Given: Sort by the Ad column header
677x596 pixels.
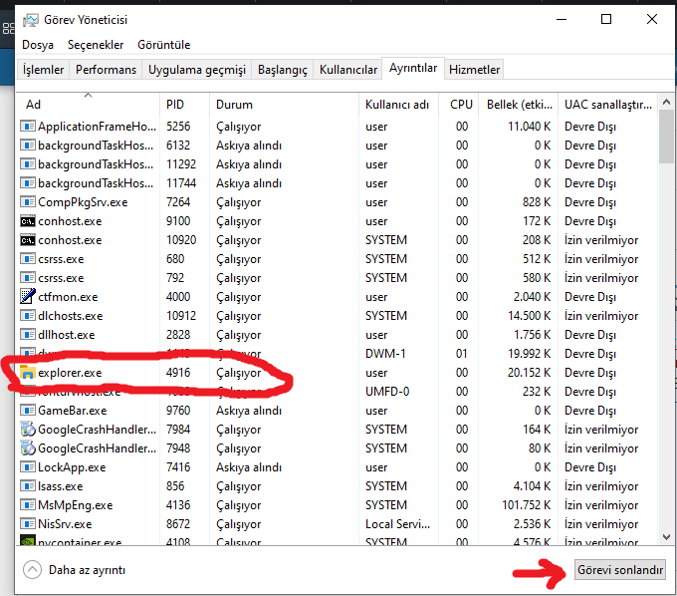Looking at the screenshot, I should [x=88, y=105].
